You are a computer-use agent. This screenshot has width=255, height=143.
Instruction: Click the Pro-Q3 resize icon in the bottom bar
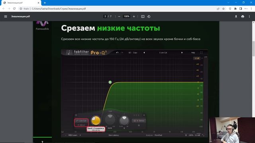click(x=203, y=135)
